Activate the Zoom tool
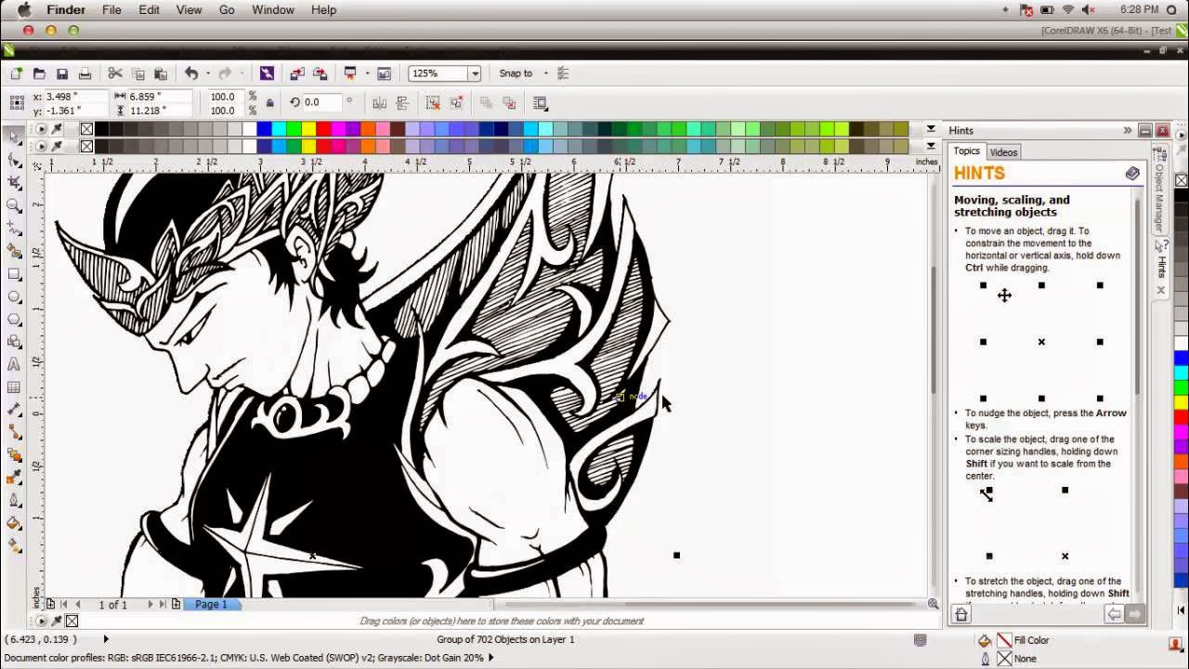Image resolution: width=1189 pixels, height=669 pixels. coord(13,205)
